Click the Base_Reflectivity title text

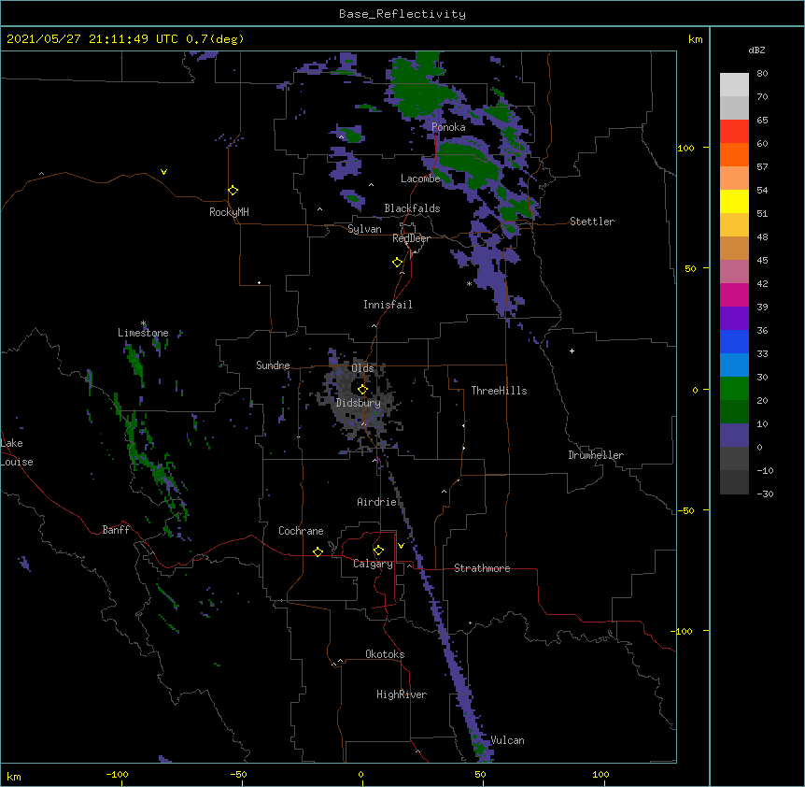[402, 14]
